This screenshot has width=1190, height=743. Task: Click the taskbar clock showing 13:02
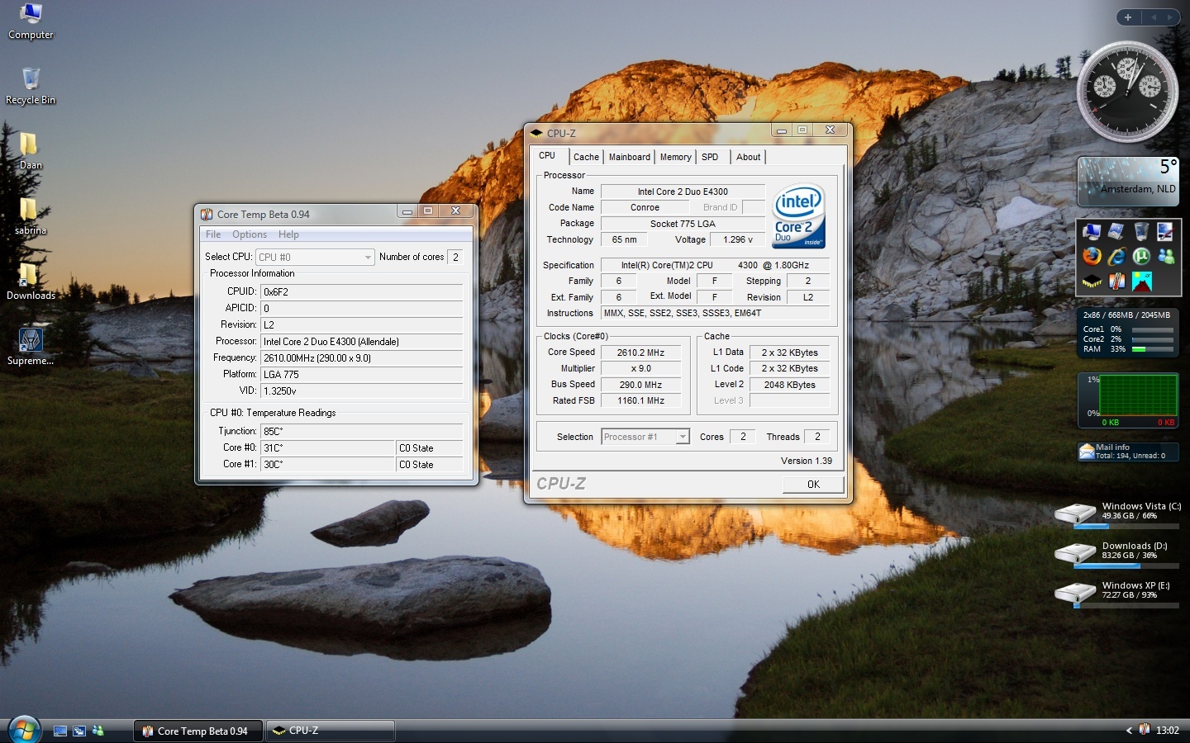pos(1168,730)
